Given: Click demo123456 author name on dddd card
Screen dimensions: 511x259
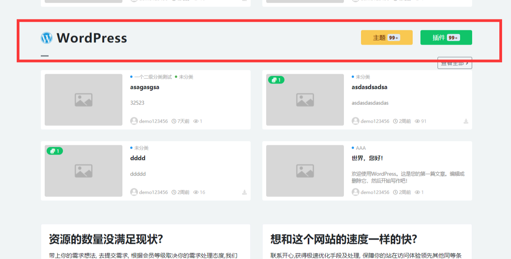Looking at the screenshot, I should pyautogui.click(x=153, y=192).
